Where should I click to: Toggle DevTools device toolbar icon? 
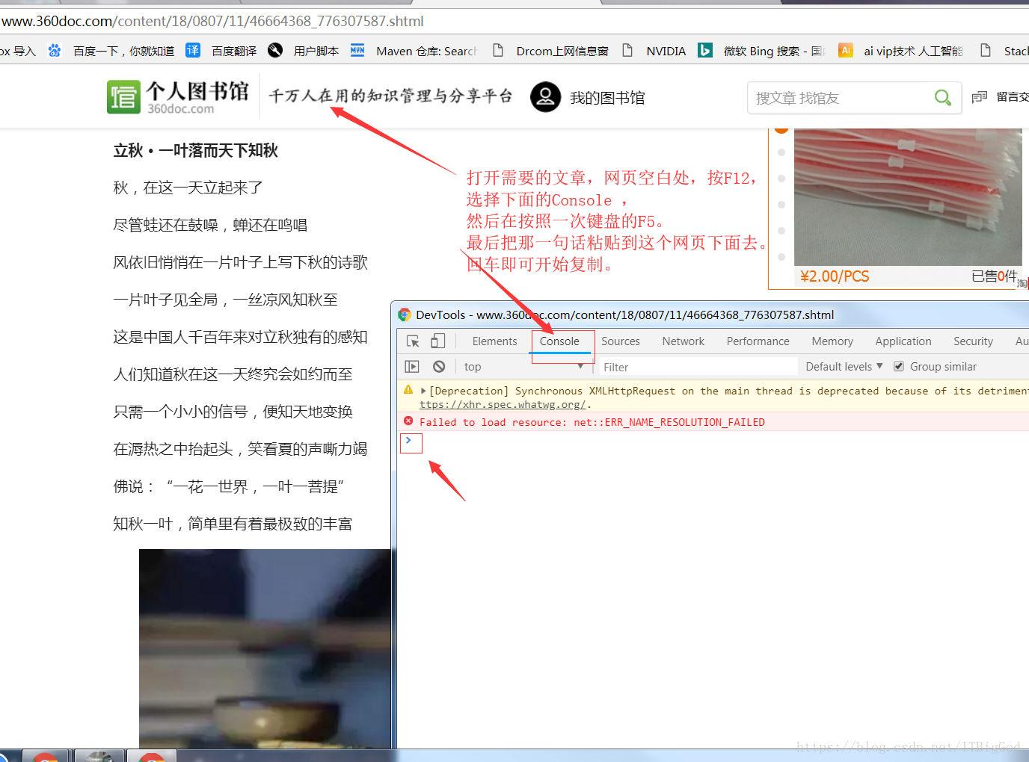click(438, 341)
